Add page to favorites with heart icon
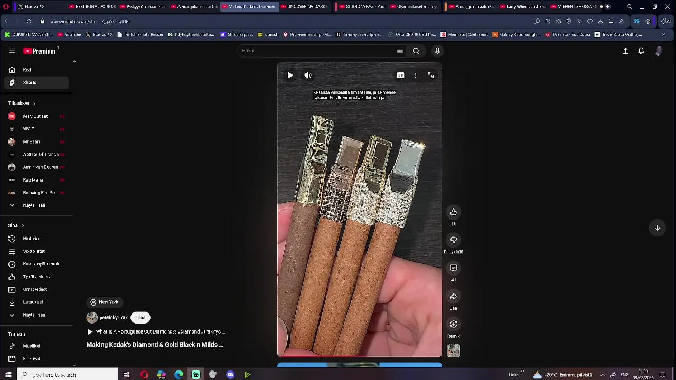 coord(590,22)
